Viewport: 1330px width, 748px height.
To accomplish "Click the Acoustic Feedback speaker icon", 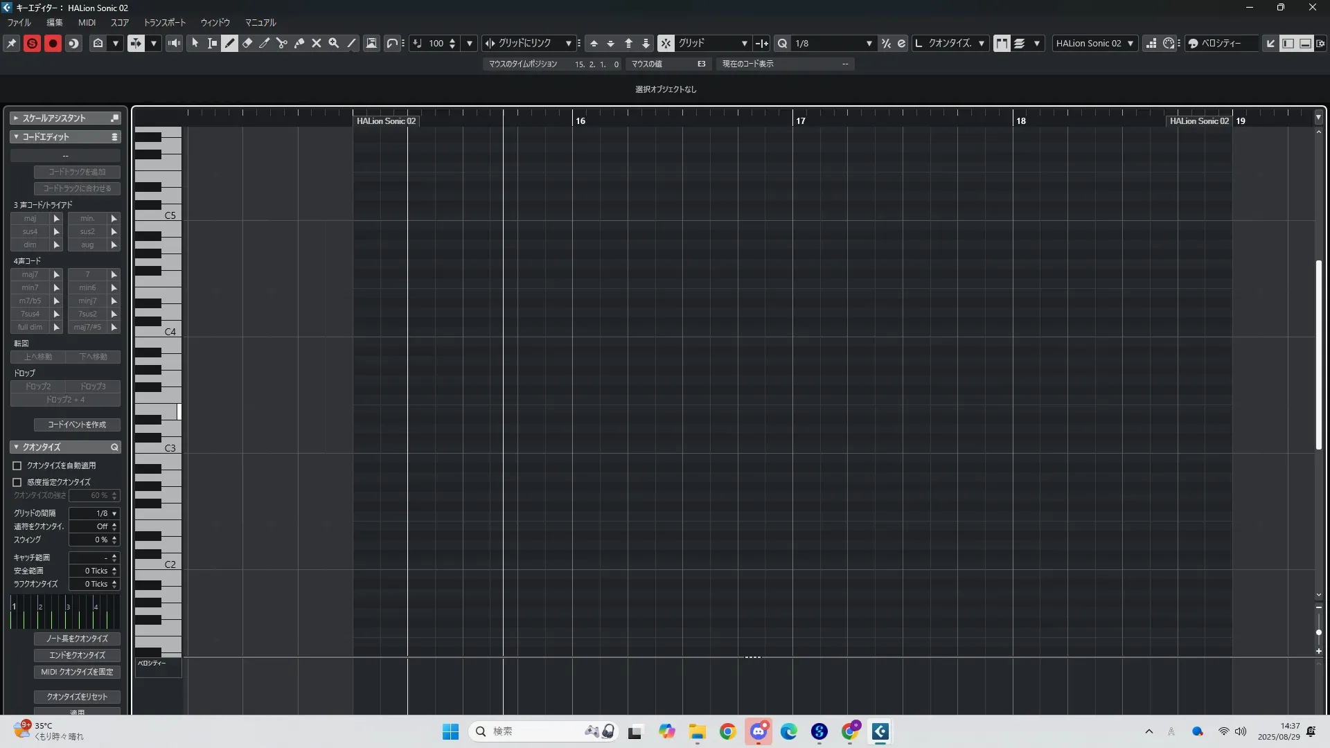I will 174,43.
